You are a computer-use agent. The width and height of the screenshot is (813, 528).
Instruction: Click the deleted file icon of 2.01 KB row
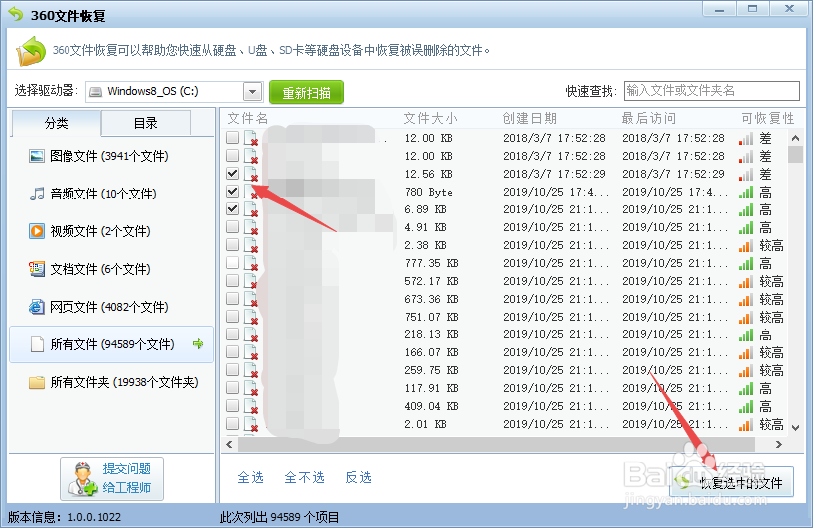pyautogui.click(x=251, y=424)
